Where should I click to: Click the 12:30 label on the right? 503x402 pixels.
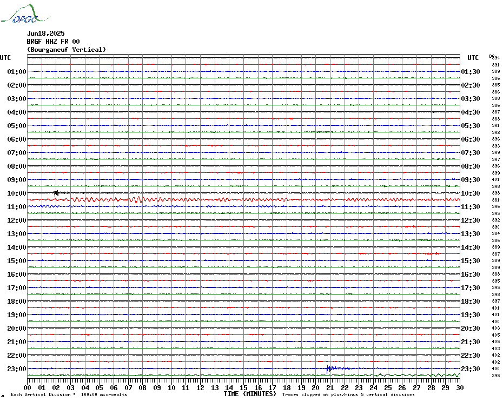click(x=471, y=220)
